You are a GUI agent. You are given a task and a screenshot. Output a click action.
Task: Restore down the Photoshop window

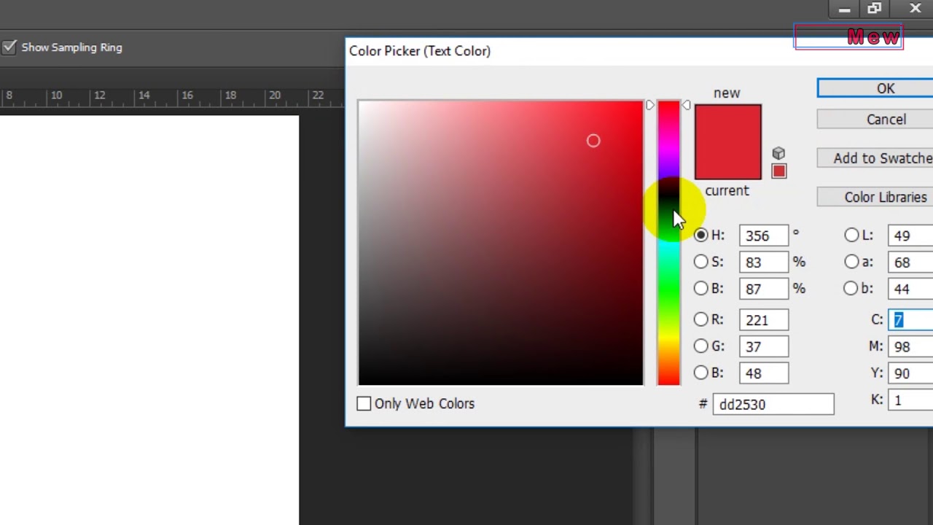[875, 9]
